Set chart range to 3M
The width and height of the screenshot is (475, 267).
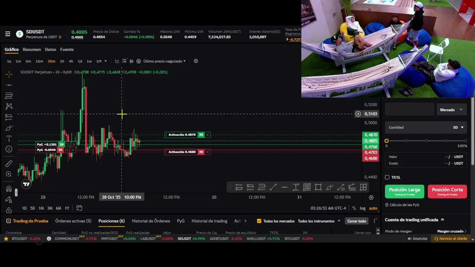(50, 208)
